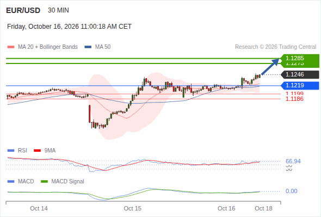The image size is (321, 217).
Task: Click the 1.1219 blue pivot price tag
Action: pyautogui.click(x=300, y=85)
